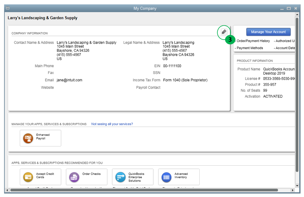Maximize the My Company window
The height and width of the screenshot is (197, 304).
[289, 9]
